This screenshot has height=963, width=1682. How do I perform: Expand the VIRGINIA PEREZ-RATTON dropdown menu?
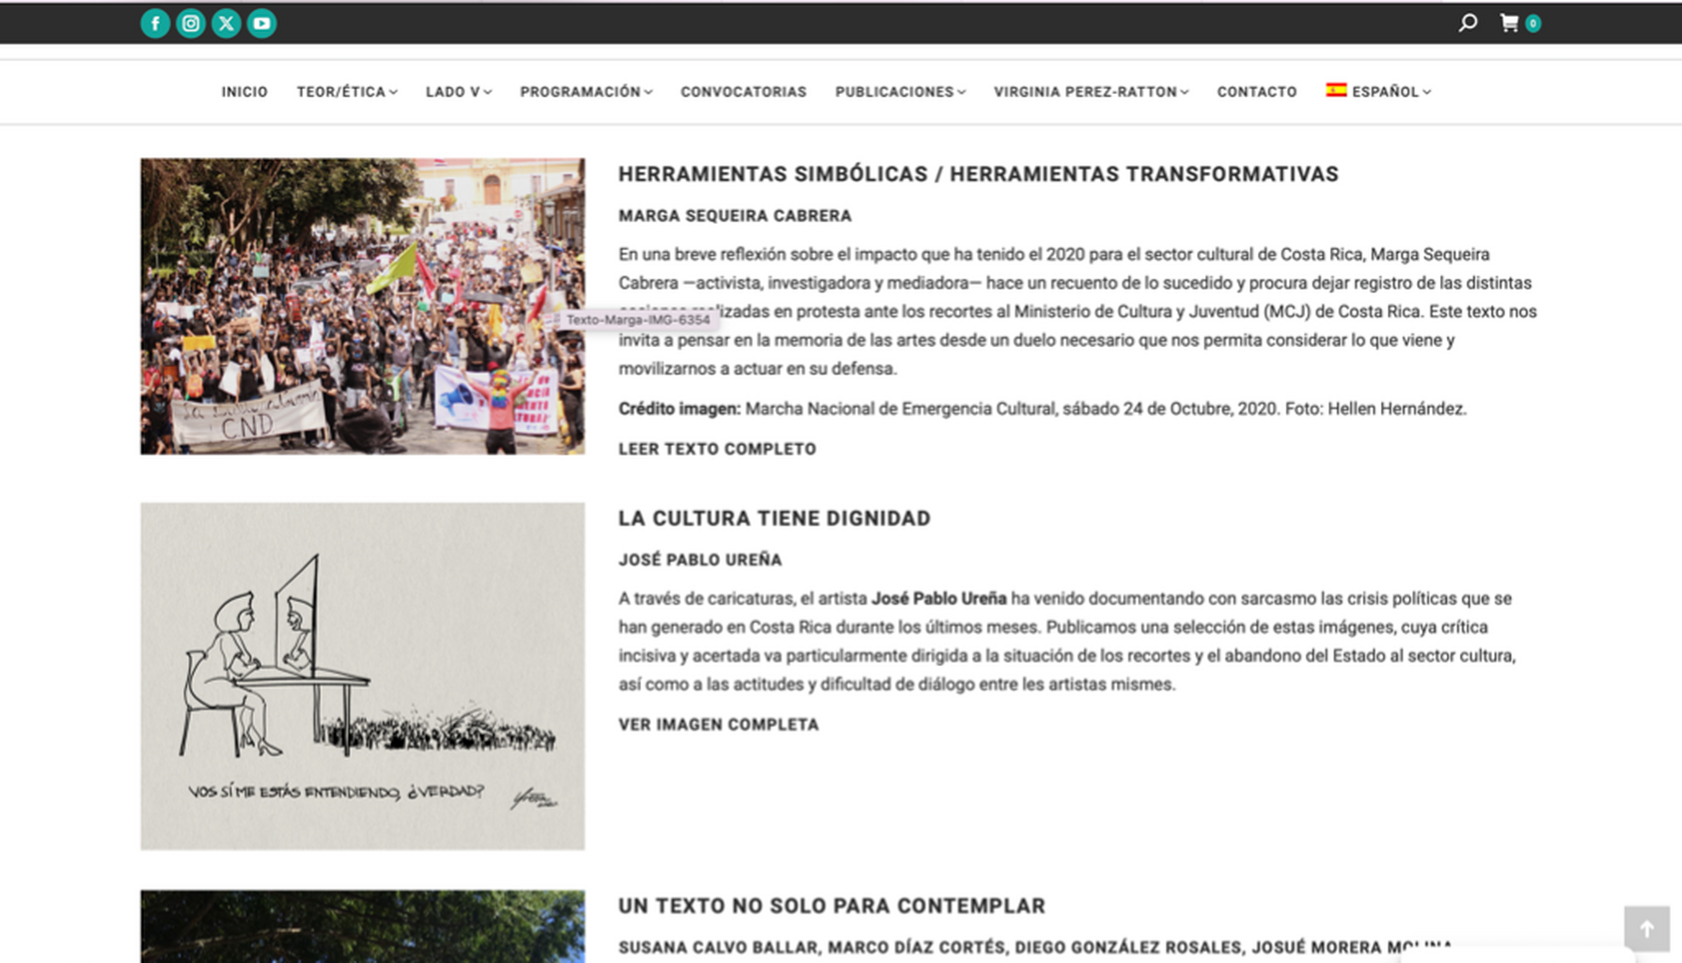[x=1091, y=91]
